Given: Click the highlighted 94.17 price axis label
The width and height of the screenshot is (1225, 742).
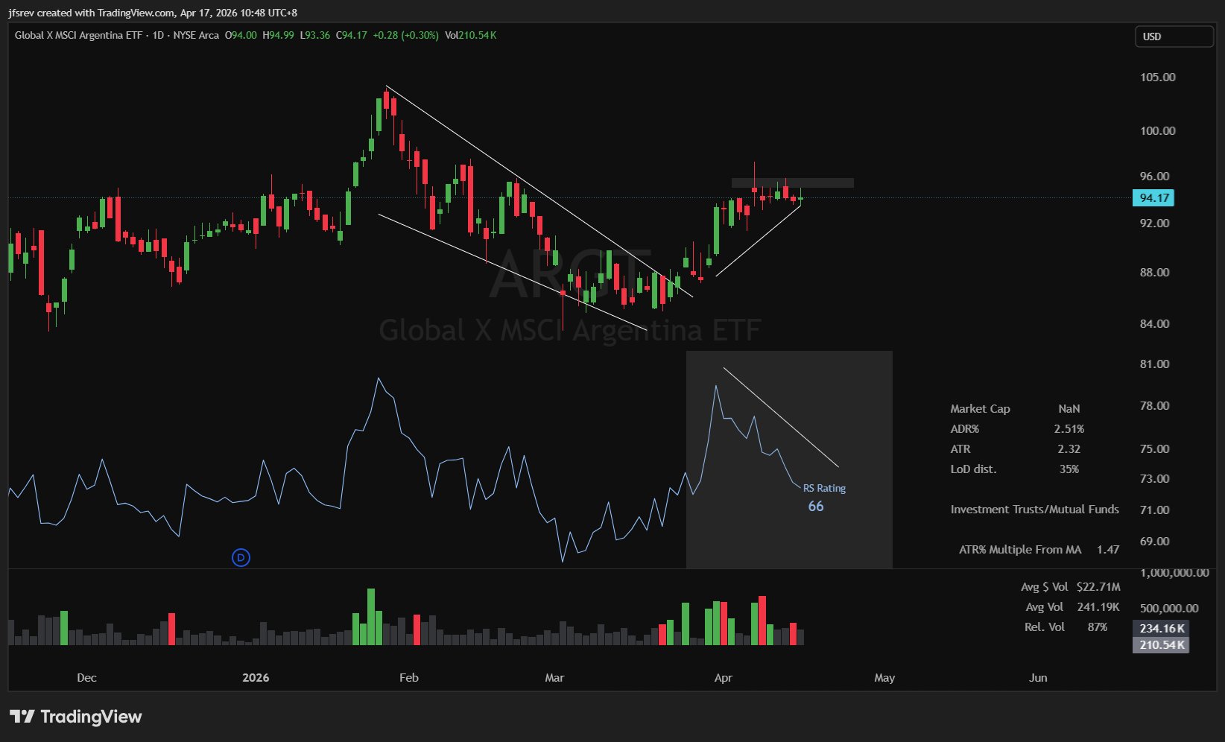Looking at the screenshot, I should click(1153, 198).
